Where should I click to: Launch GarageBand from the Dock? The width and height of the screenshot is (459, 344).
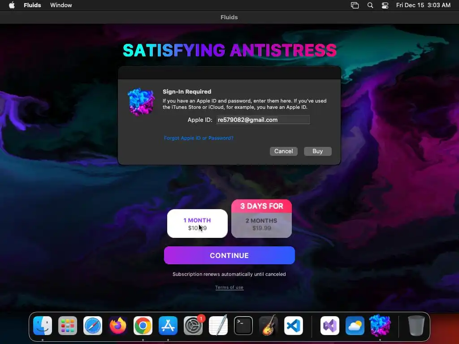[268, 325]
